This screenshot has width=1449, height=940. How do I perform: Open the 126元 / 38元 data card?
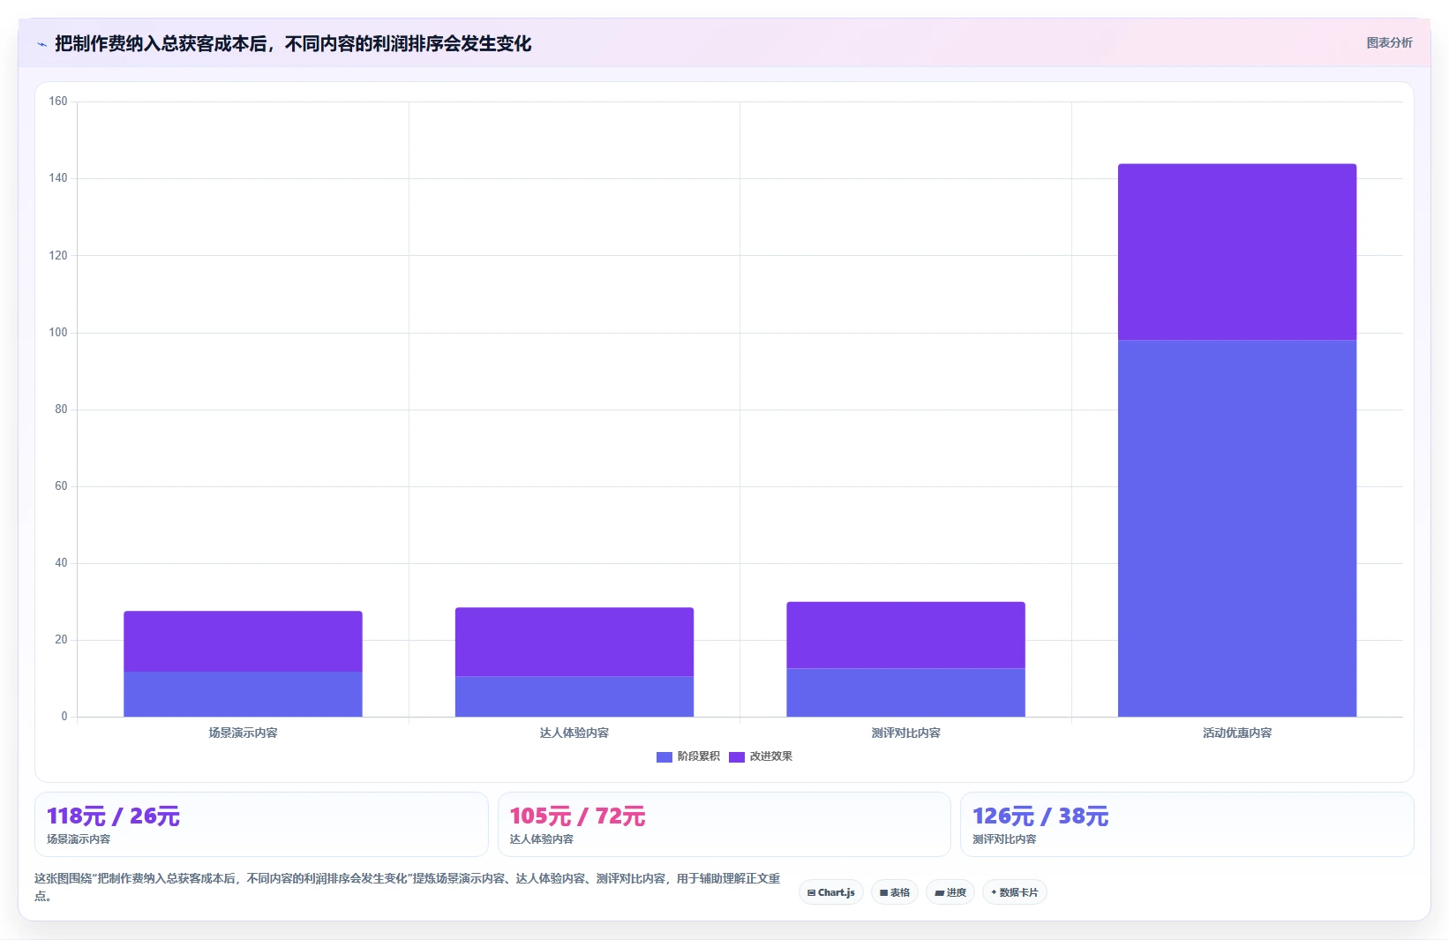click(x=1187, y=824)
